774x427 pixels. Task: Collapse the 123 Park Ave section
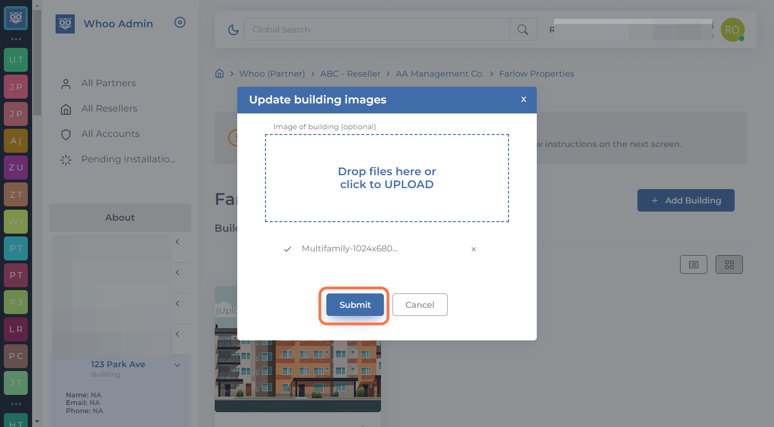coord(177,365)
